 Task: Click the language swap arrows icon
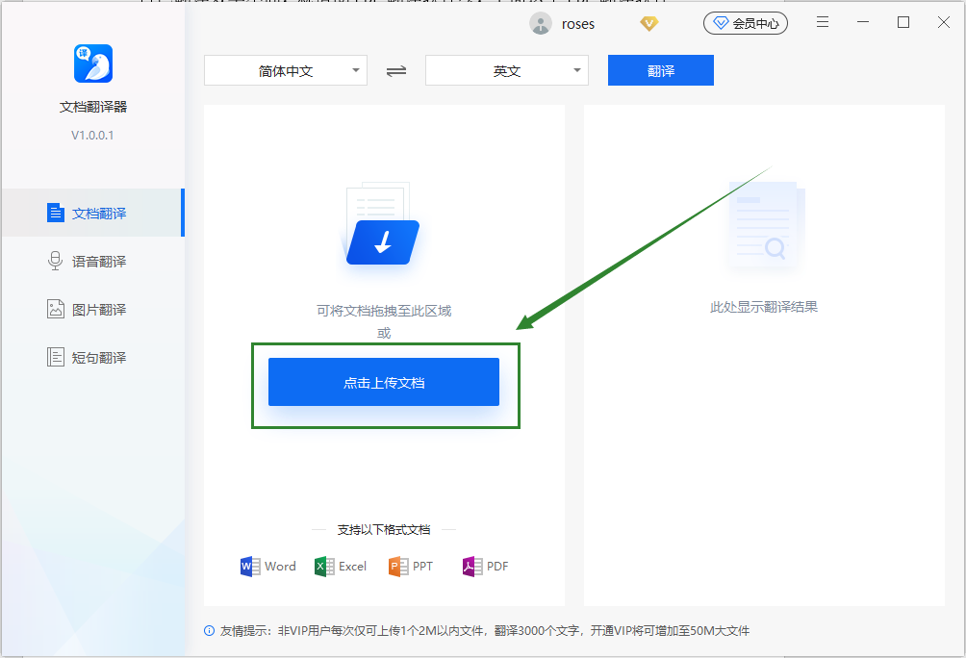pyautogui.click(x=395, y=70)
